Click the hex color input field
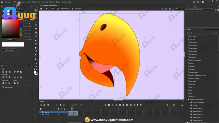Screen dimensions: 219x123 12,40
